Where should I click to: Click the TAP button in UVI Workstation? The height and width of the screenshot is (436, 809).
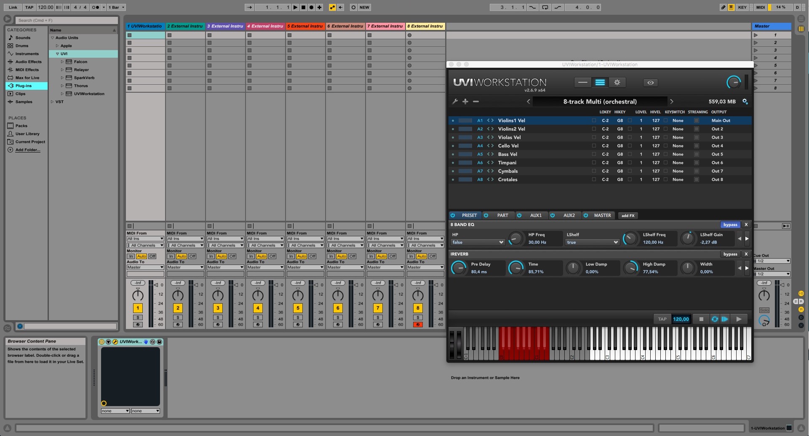(x=662, y=319)
